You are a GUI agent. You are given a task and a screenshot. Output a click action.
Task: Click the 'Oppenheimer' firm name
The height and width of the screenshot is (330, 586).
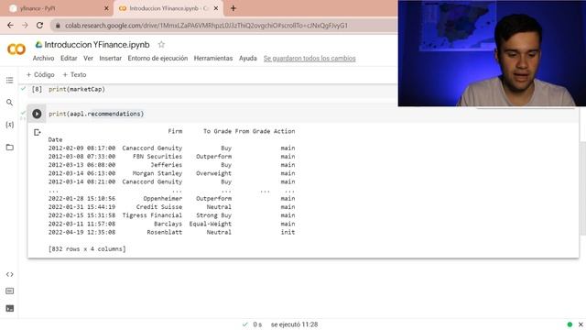coord(163,198)
